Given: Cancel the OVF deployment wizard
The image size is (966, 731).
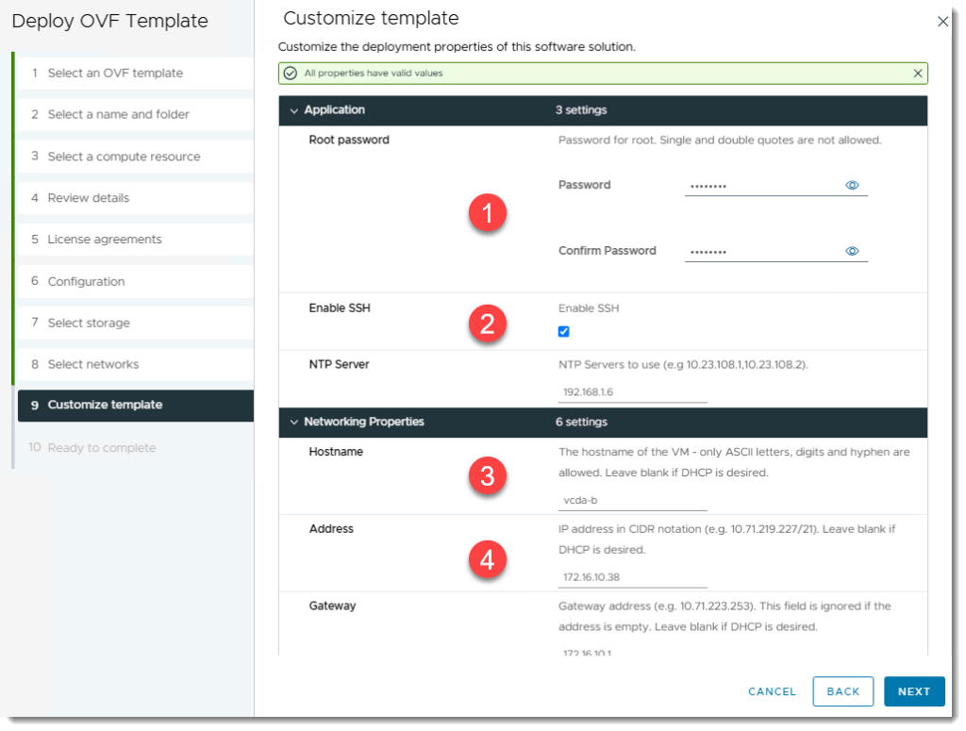Looking at the screenshot, I should tap(772, 691).
